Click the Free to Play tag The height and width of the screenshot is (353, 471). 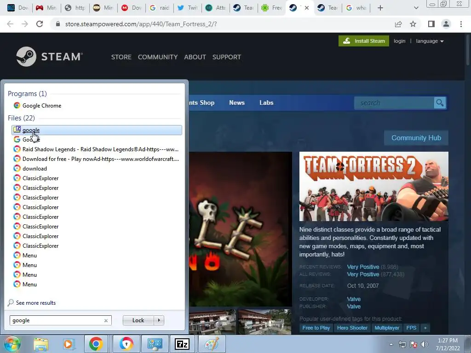point(316,328)
